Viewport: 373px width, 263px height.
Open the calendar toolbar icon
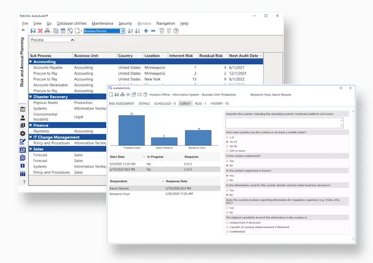coord(63,31)
